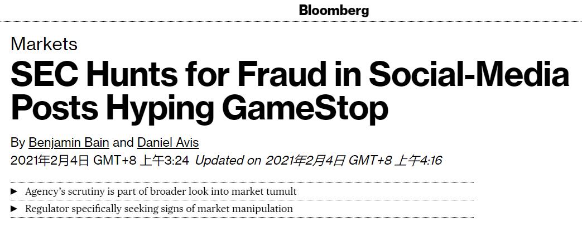Click the 'Updated on' label
582x226 pixels.
228,161
